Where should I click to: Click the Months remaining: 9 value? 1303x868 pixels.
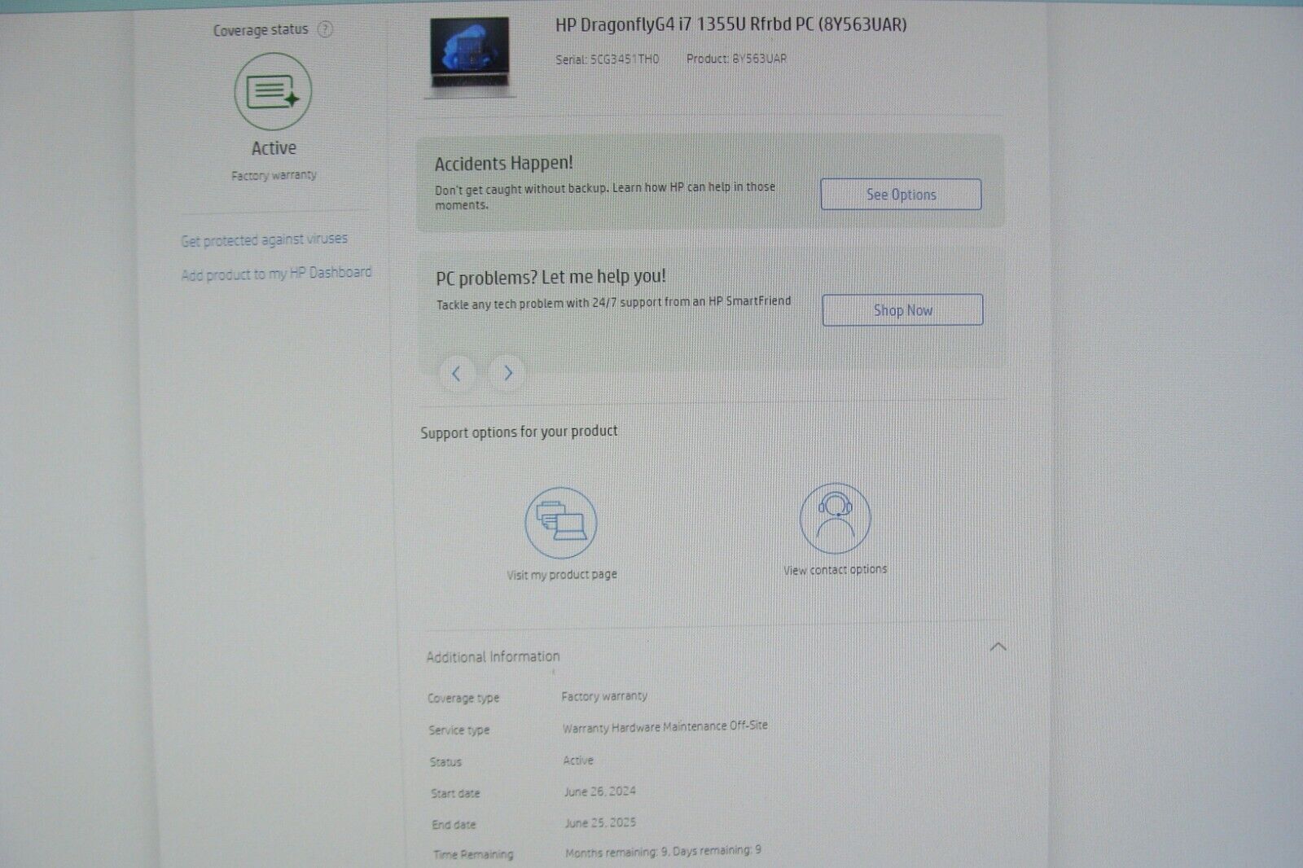point(617,853)
